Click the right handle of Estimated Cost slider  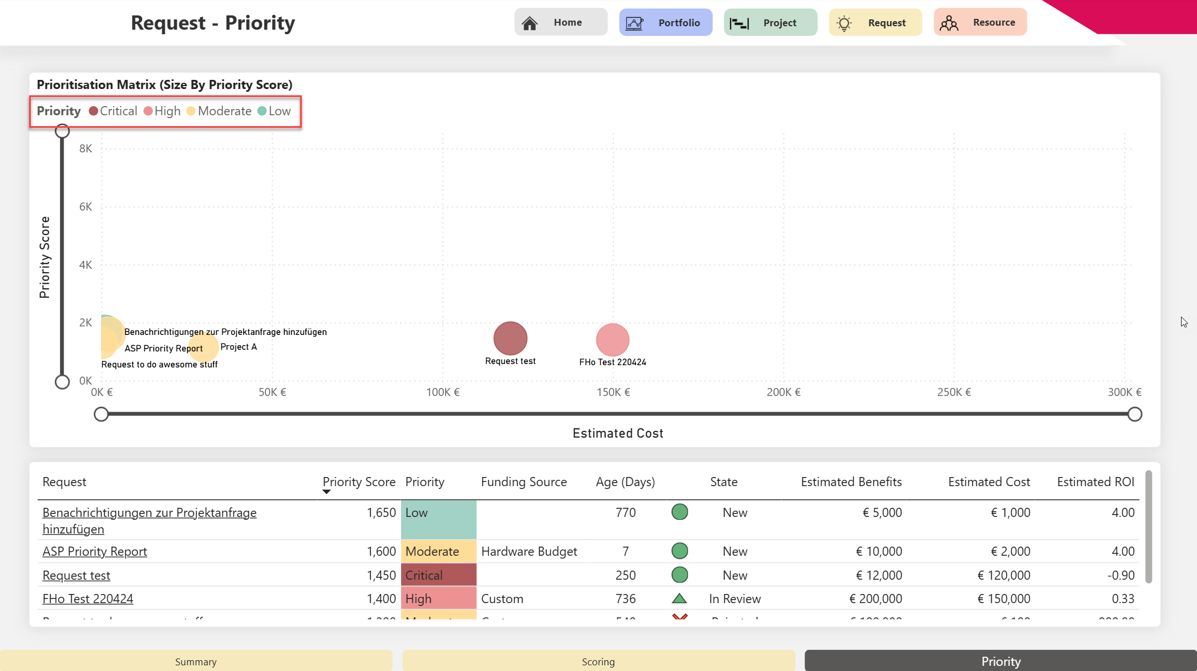1135,414
